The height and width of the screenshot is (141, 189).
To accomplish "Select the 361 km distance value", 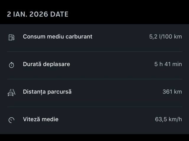I will (x=172, y=92).
